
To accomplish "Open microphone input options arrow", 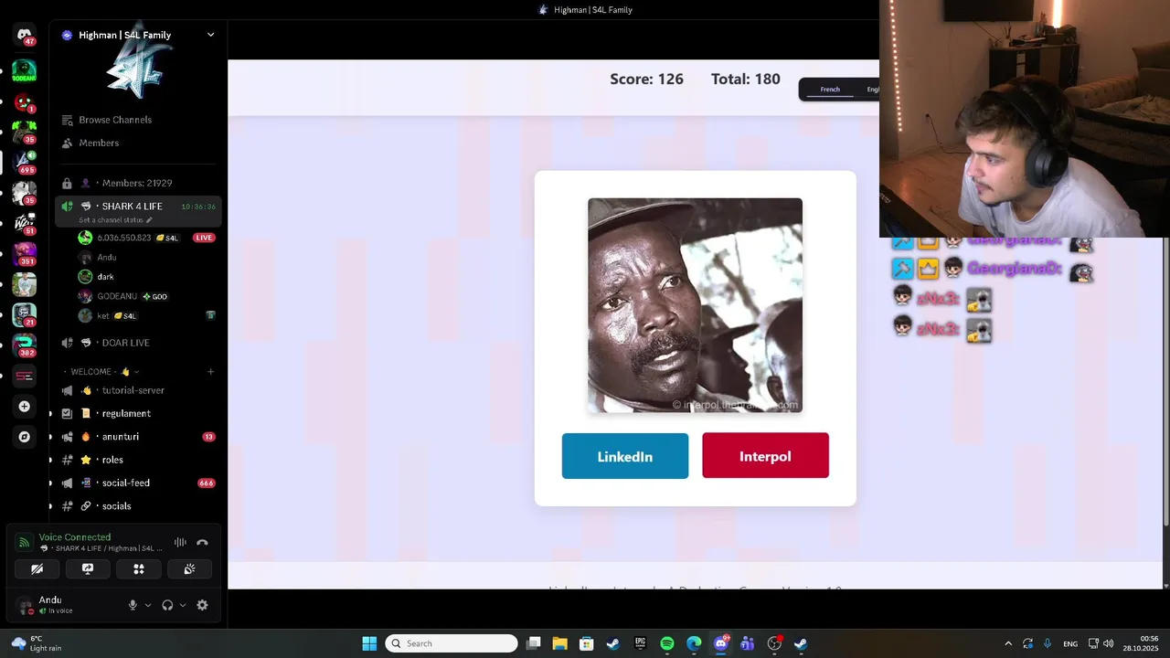I will [148, 605].
